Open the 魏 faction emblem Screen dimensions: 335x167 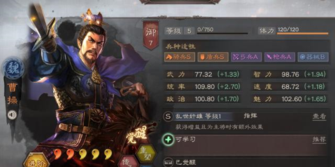tap(13, 68)
